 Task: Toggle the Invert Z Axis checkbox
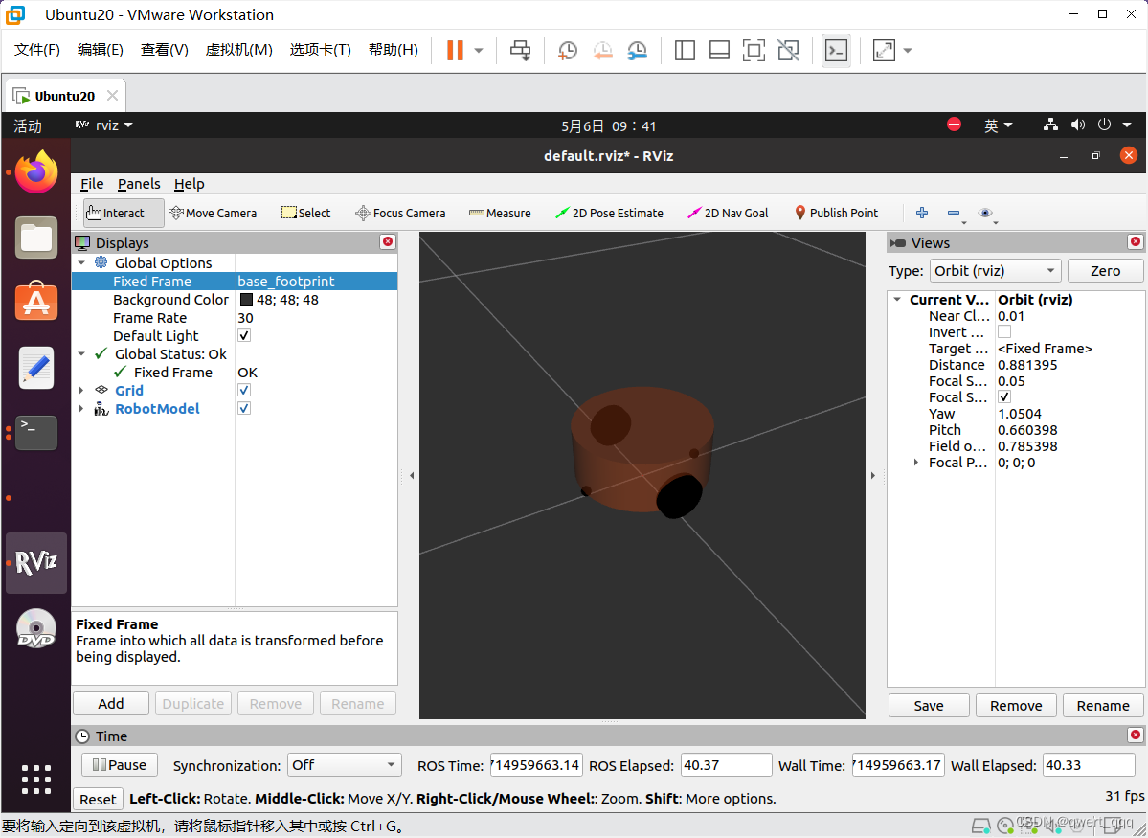pyautogui.click(x=1004, y=331)
